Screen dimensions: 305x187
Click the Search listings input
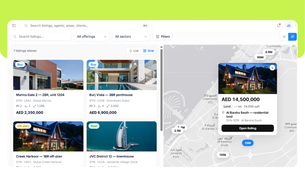(41, 37)
